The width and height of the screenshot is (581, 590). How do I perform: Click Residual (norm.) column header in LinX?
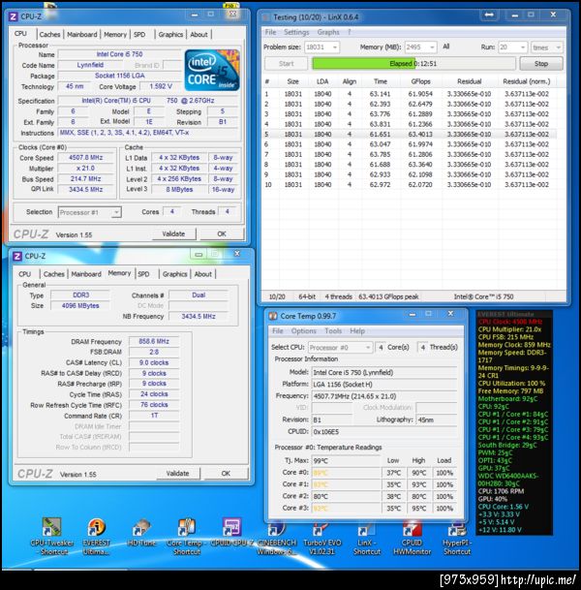point(527,81)
